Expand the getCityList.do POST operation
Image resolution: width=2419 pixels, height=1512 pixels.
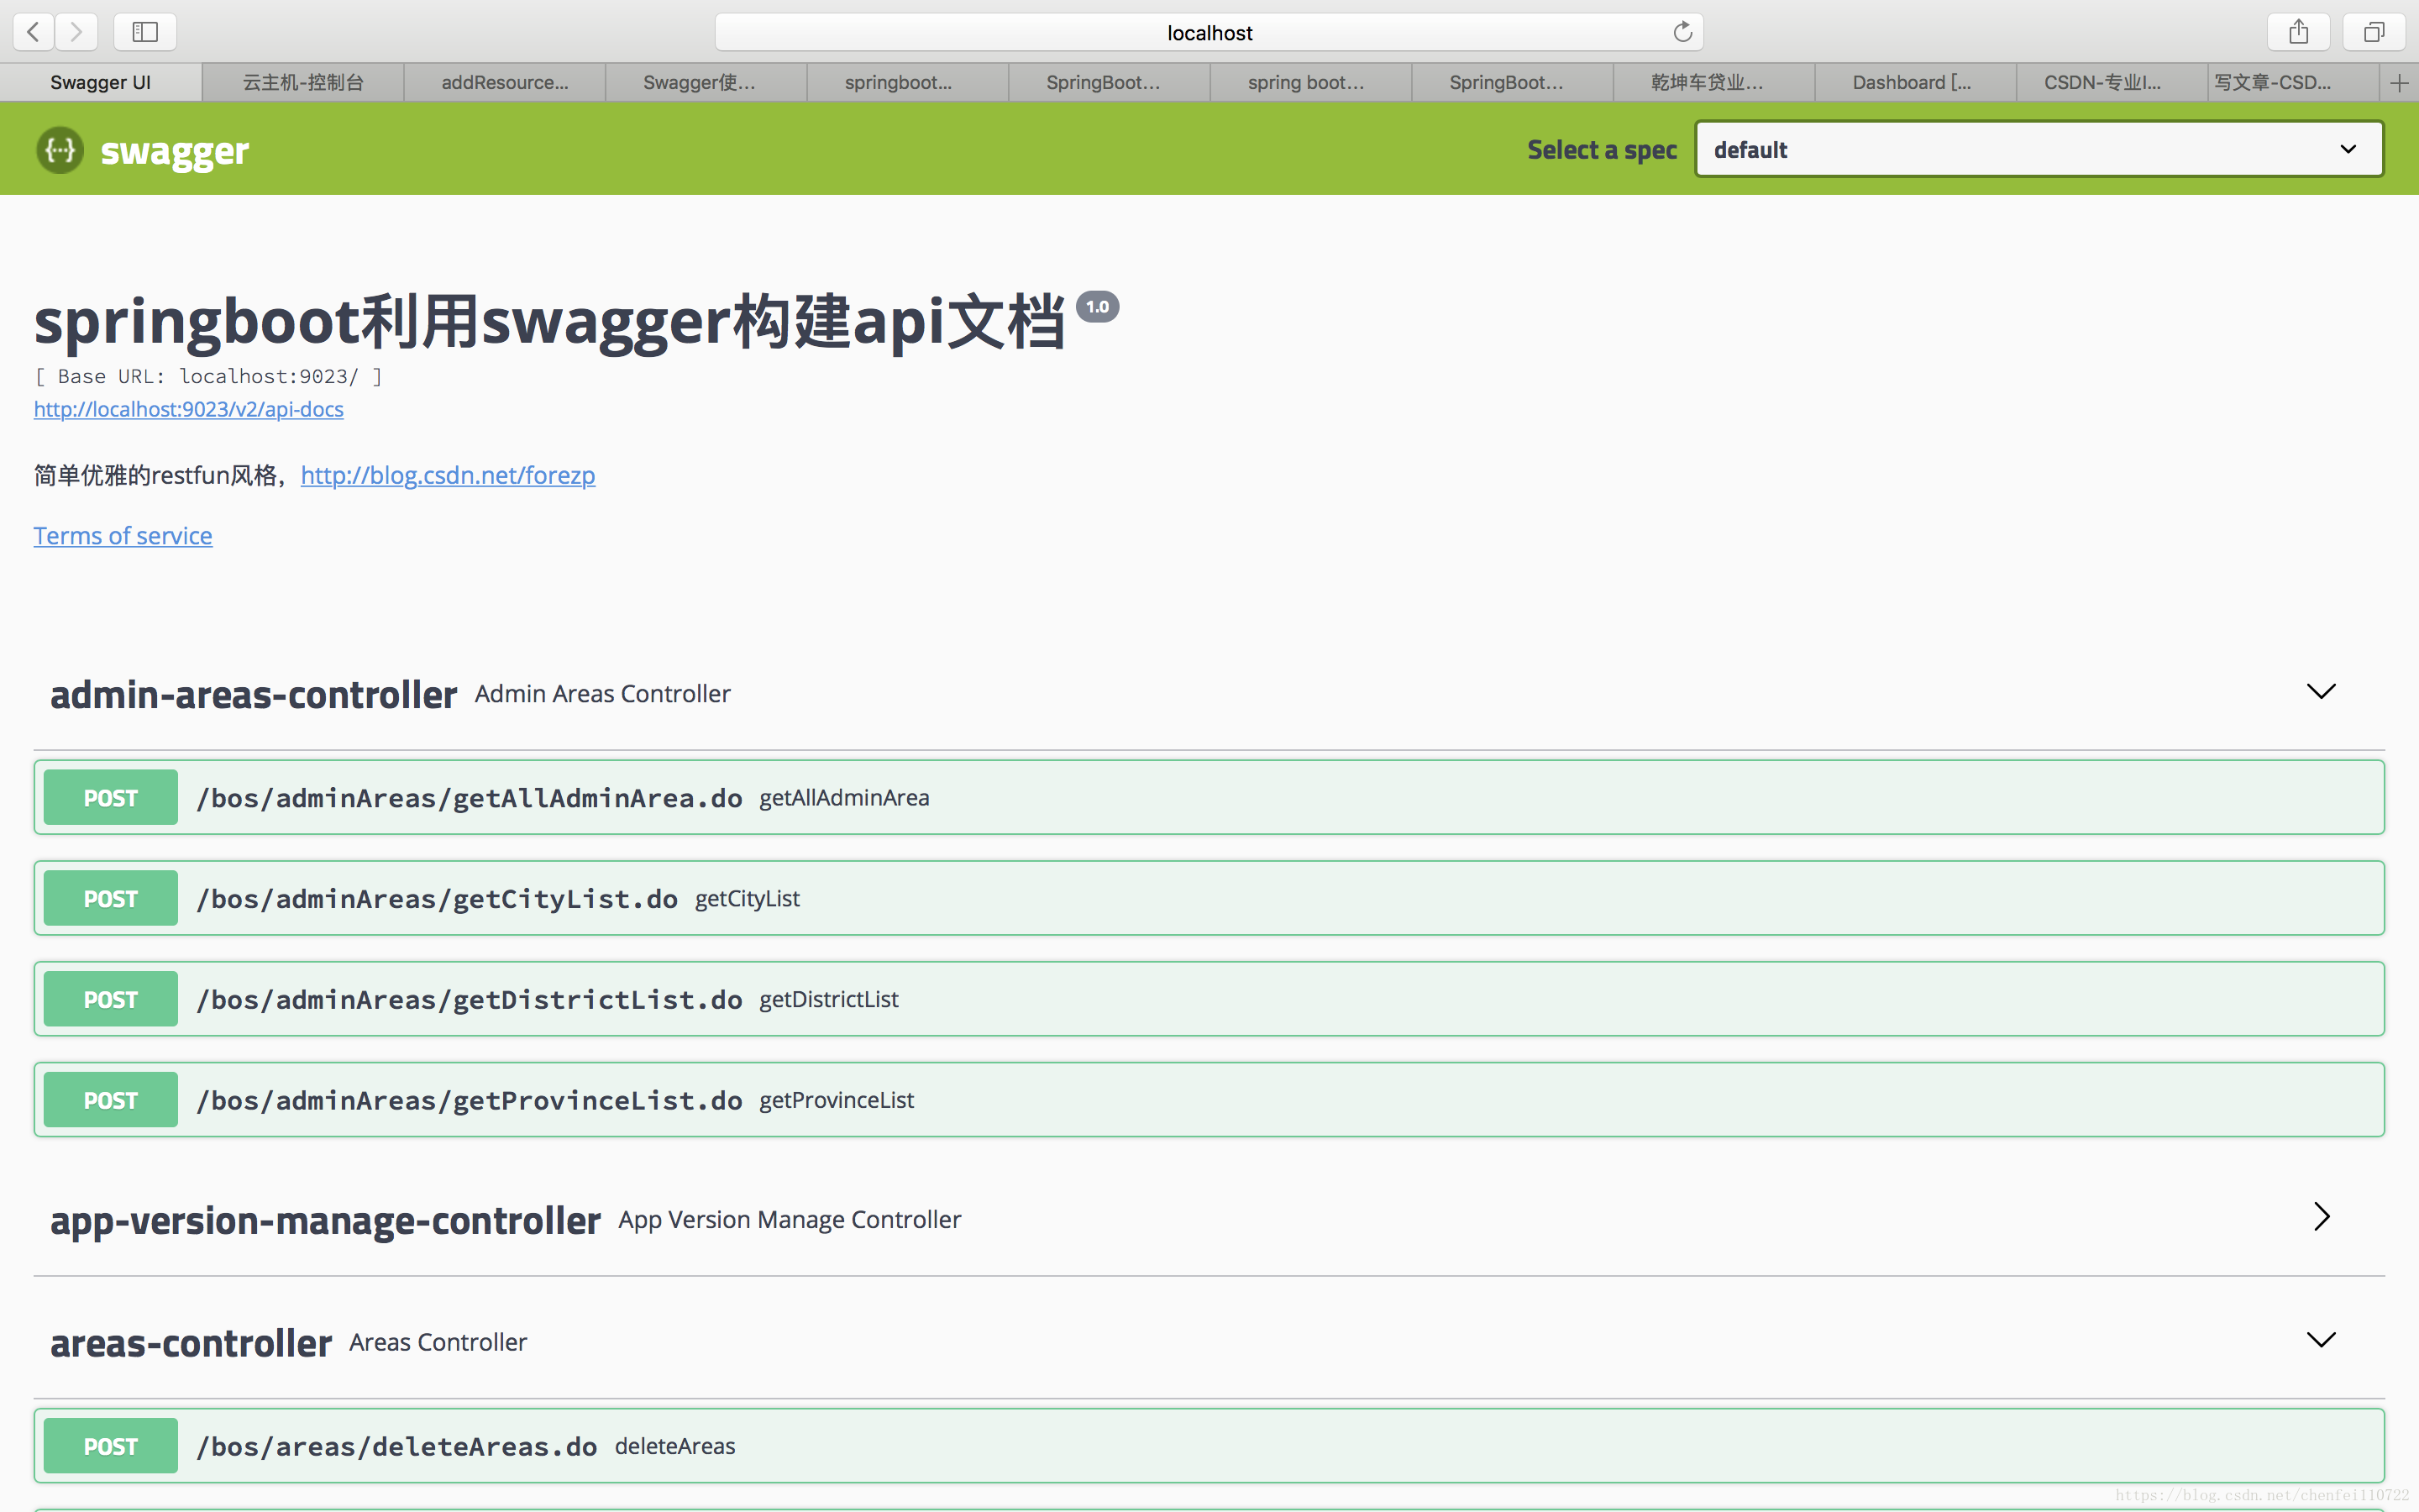pos(1209,898)
